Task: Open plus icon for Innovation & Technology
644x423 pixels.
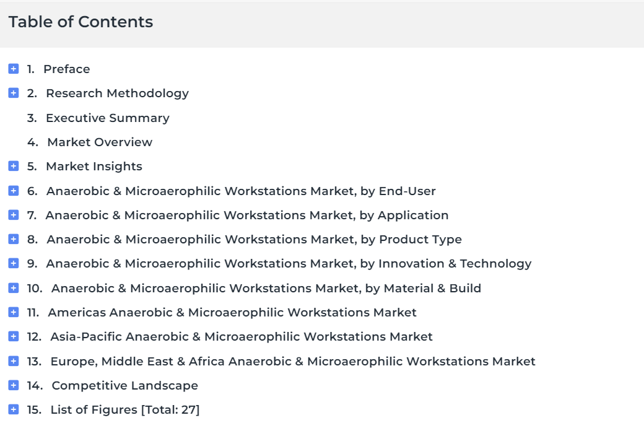Action: 14,263
